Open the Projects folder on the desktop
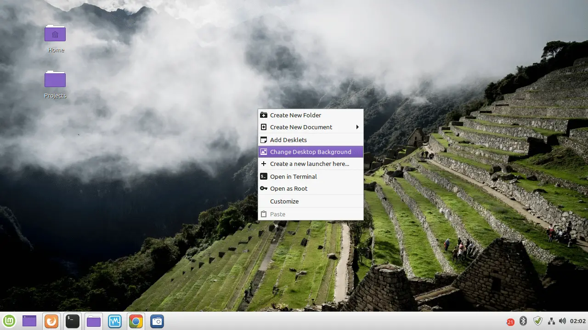The width and height of the screenshot is (588, 330). coord(55,79)
